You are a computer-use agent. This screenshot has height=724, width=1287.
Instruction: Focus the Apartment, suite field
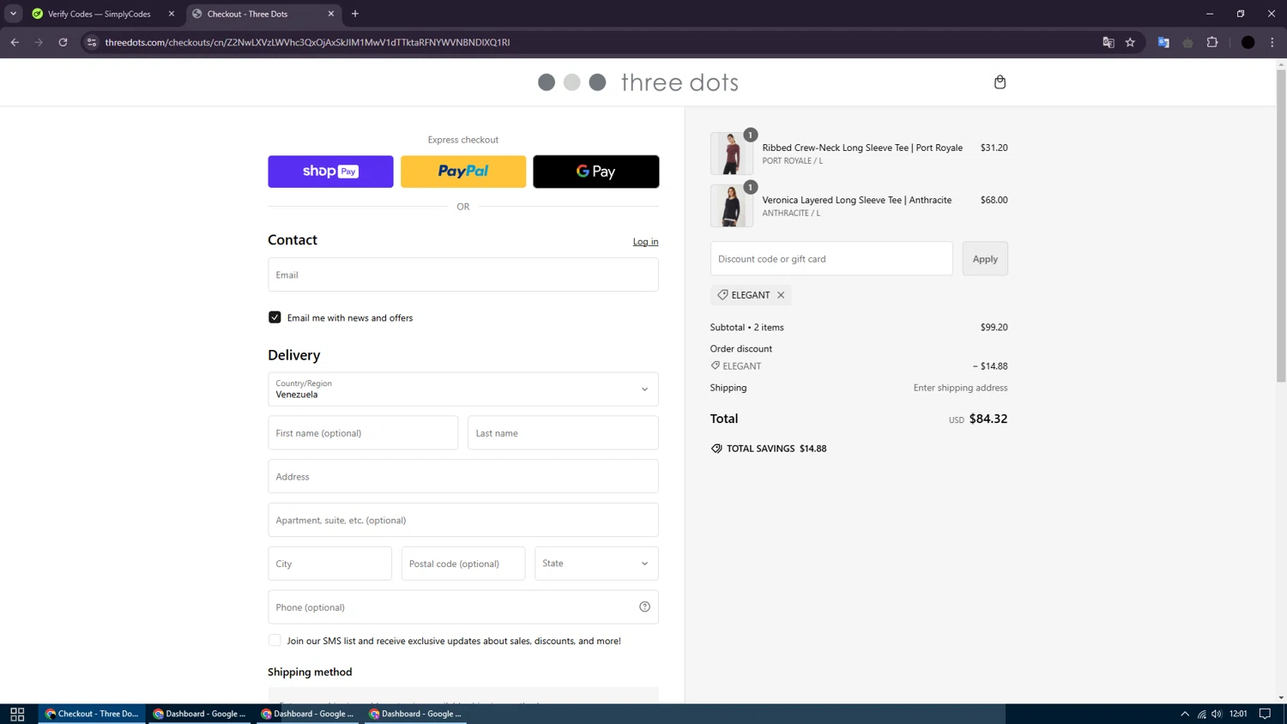pyautogui.click(x=463, y=520)
